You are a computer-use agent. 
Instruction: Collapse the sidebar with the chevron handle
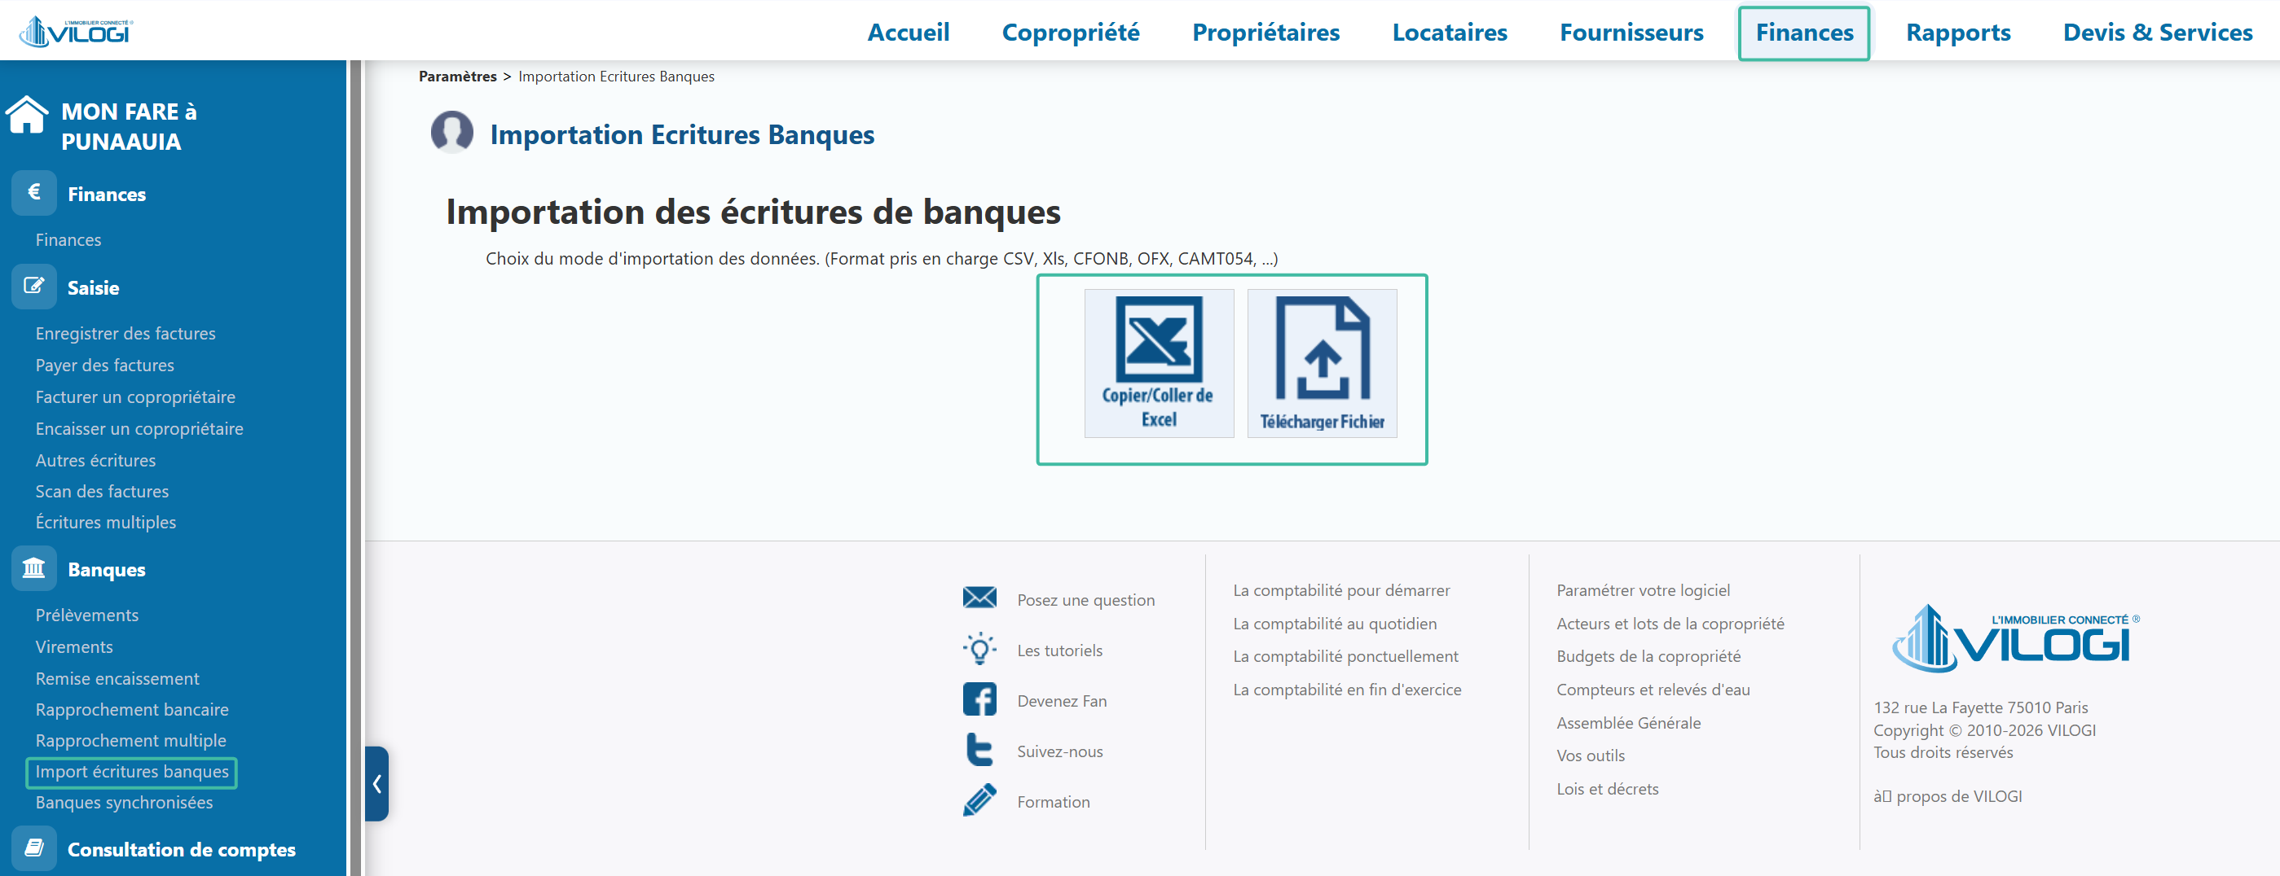pos(377,783)
